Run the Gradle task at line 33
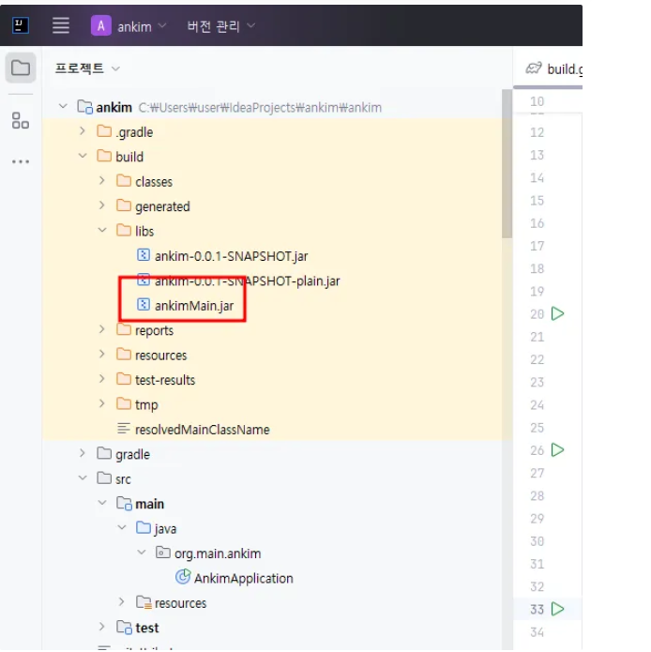 [x=557, y=609]
